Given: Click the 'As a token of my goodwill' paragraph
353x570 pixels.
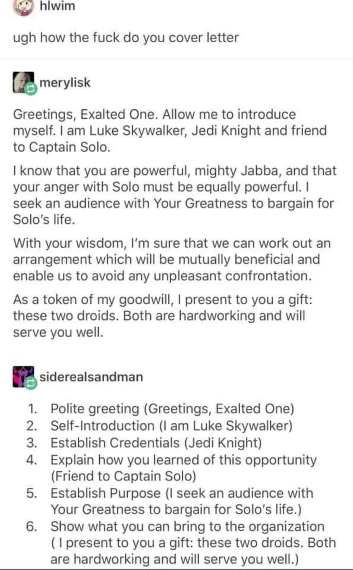Looking at the screenshot, I should pyautogui.click(x=163, y=316).
